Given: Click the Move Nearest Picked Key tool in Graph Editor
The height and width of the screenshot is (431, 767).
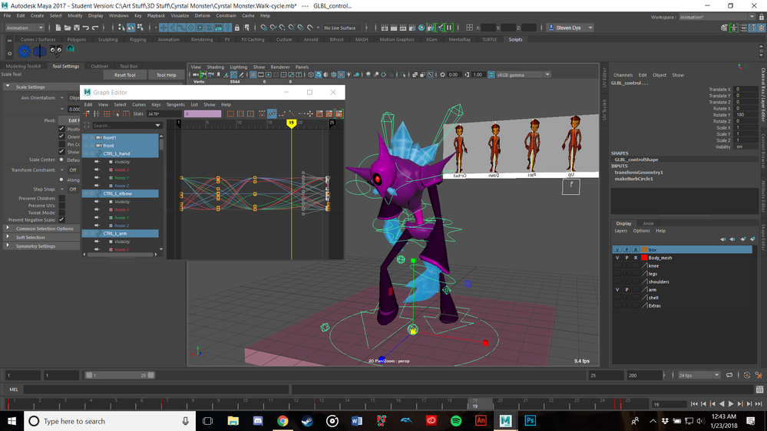Looking at the screenshot, I should (x=87, y=114).
